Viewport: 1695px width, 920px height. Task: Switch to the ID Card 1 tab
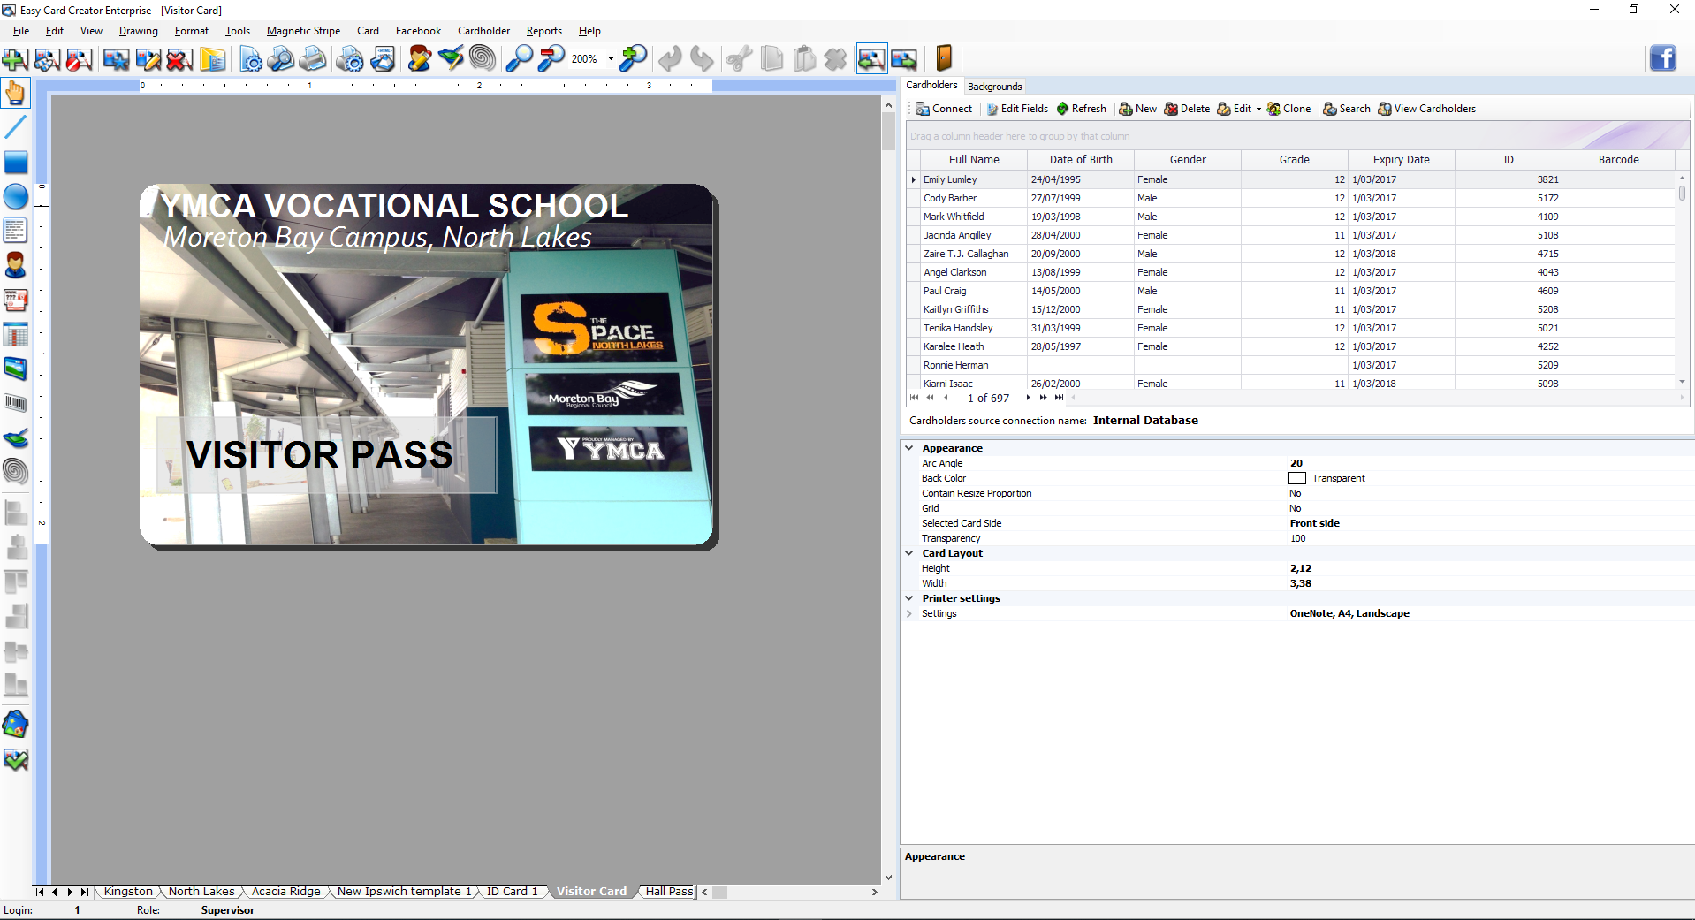coord(512,892)
